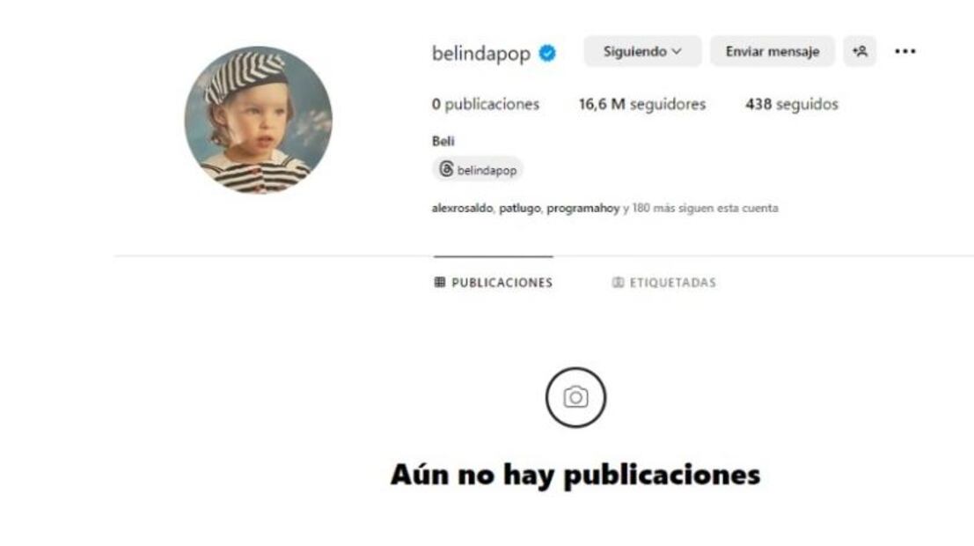Open the 438 seguidos list

tap(792, 104)
